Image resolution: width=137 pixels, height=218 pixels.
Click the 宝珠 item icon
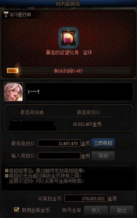point(68,38)
